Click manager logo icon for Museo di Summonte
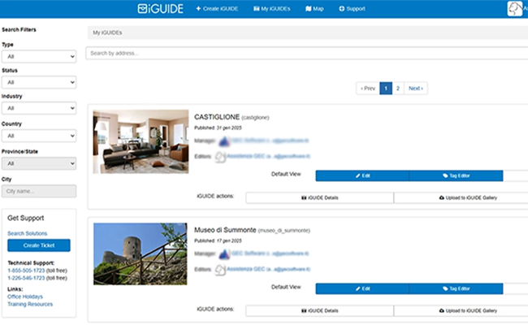Image resolution: width=528 pixels, height=325 pixels. 224,254
